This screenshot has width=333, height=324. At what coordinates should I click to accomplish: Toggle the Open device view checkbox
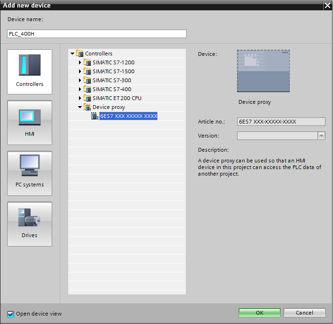click(x=10, y=314)
